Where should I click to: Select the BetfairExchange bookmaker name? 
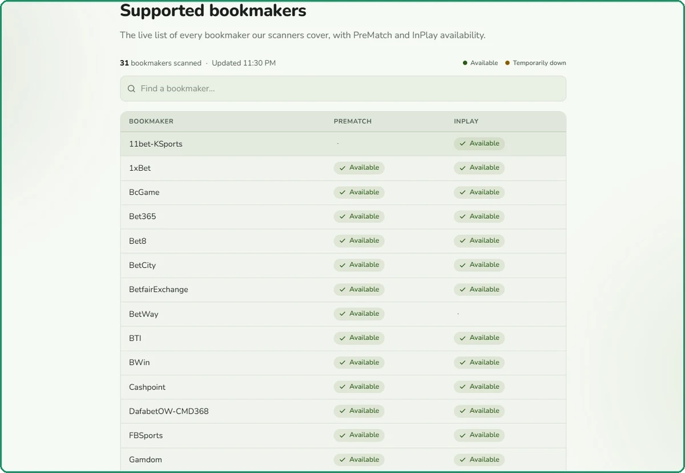159,290
